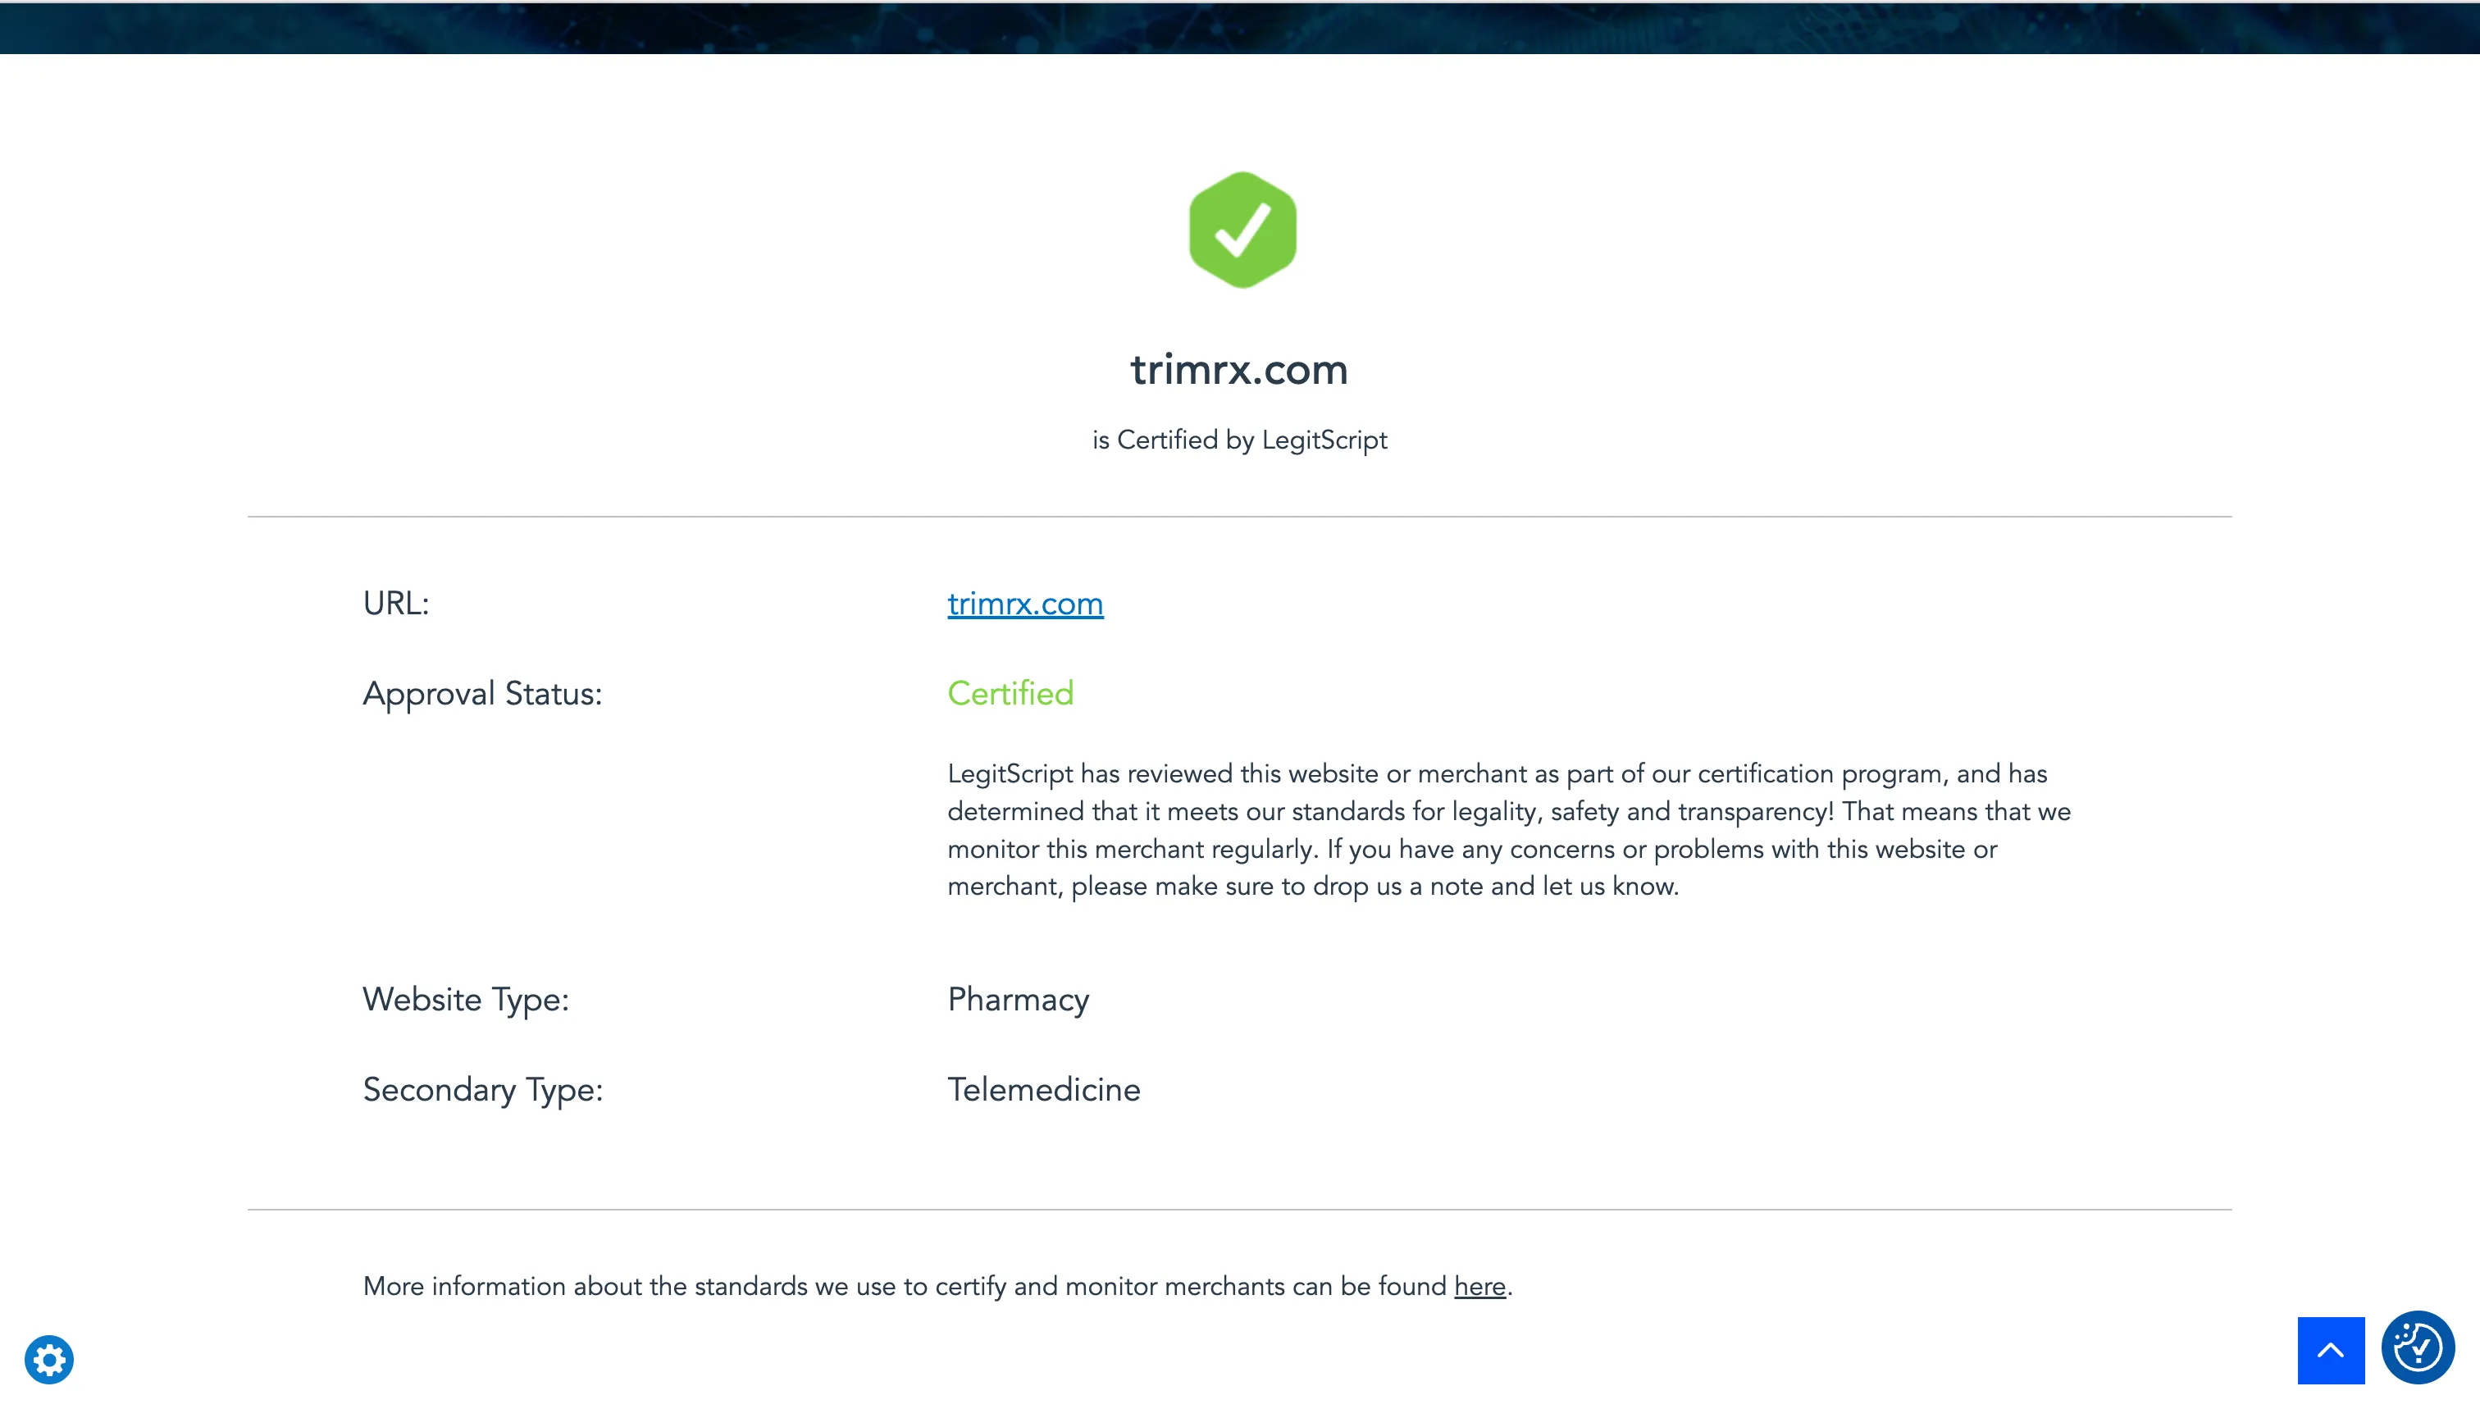Open the cookie settings gear icon
Viewport: 2480px width, 1409px height.
click(49, 1360)
